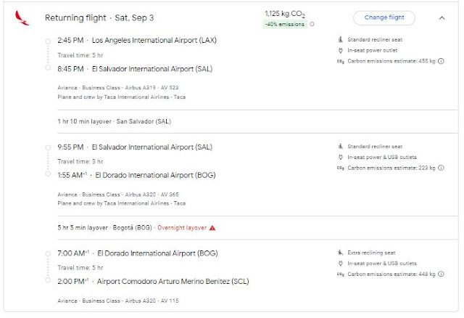Click the 1,125 kg CO2 total text
Viewport: 464px width, 318px height.
pos(285,13)
